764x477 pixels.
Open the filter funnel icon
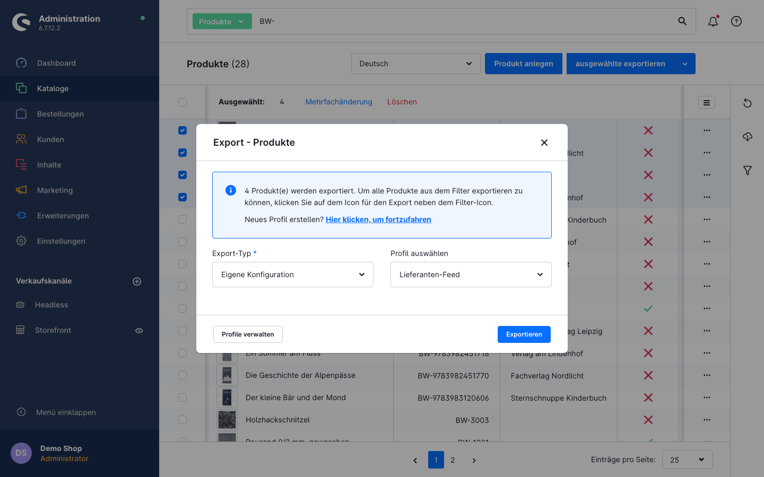point(748,171)
